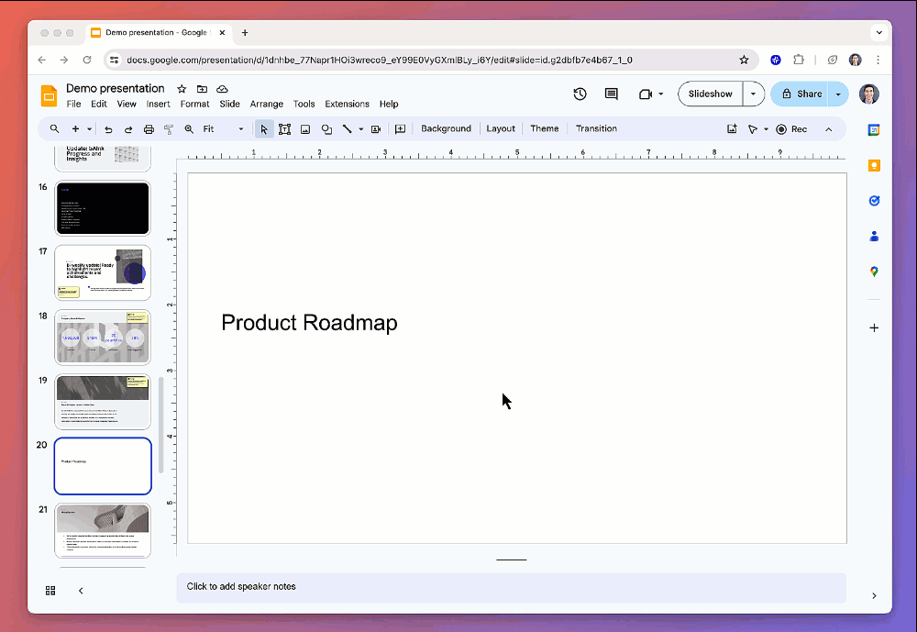This screenshot has height=632, width=917.
Task: Select the Text box tool
Action: point(284,128)
